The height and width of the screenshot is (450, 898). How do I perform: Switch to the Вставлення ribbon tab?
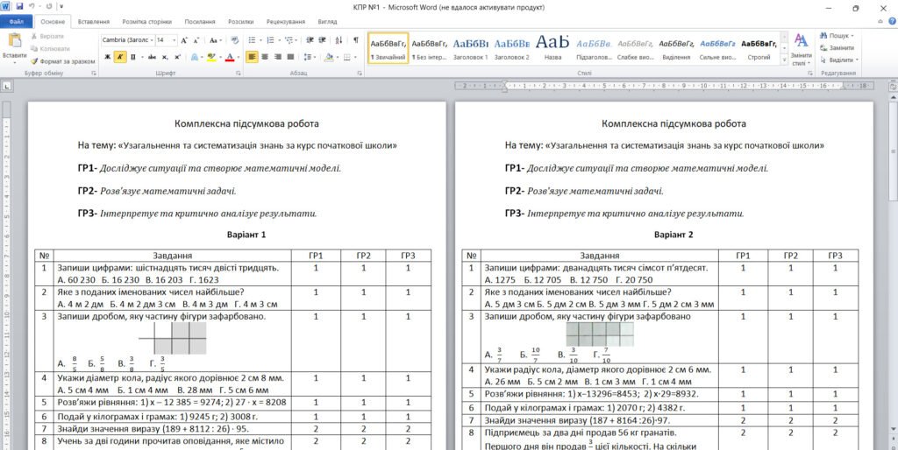point(93,22)
